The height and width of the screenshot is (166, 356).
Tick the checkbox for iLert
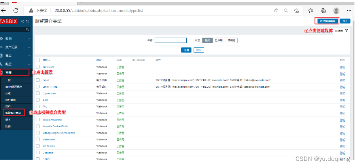click(x=38, y=100)
